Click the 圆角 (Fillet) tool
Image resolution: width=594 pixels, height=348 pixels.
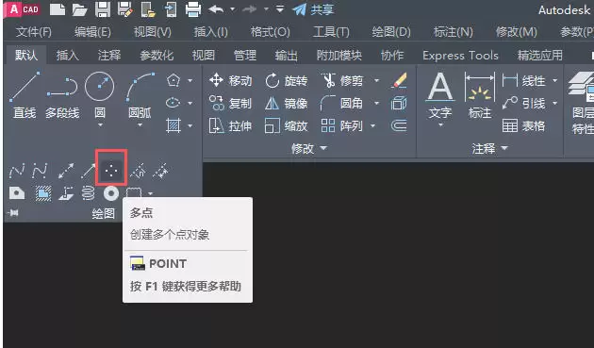[x=341, y=103]
